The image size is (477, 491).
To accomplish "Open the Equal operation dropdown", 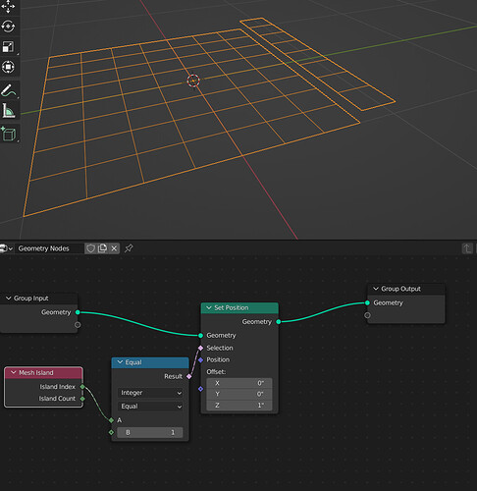I will (150, 407).
